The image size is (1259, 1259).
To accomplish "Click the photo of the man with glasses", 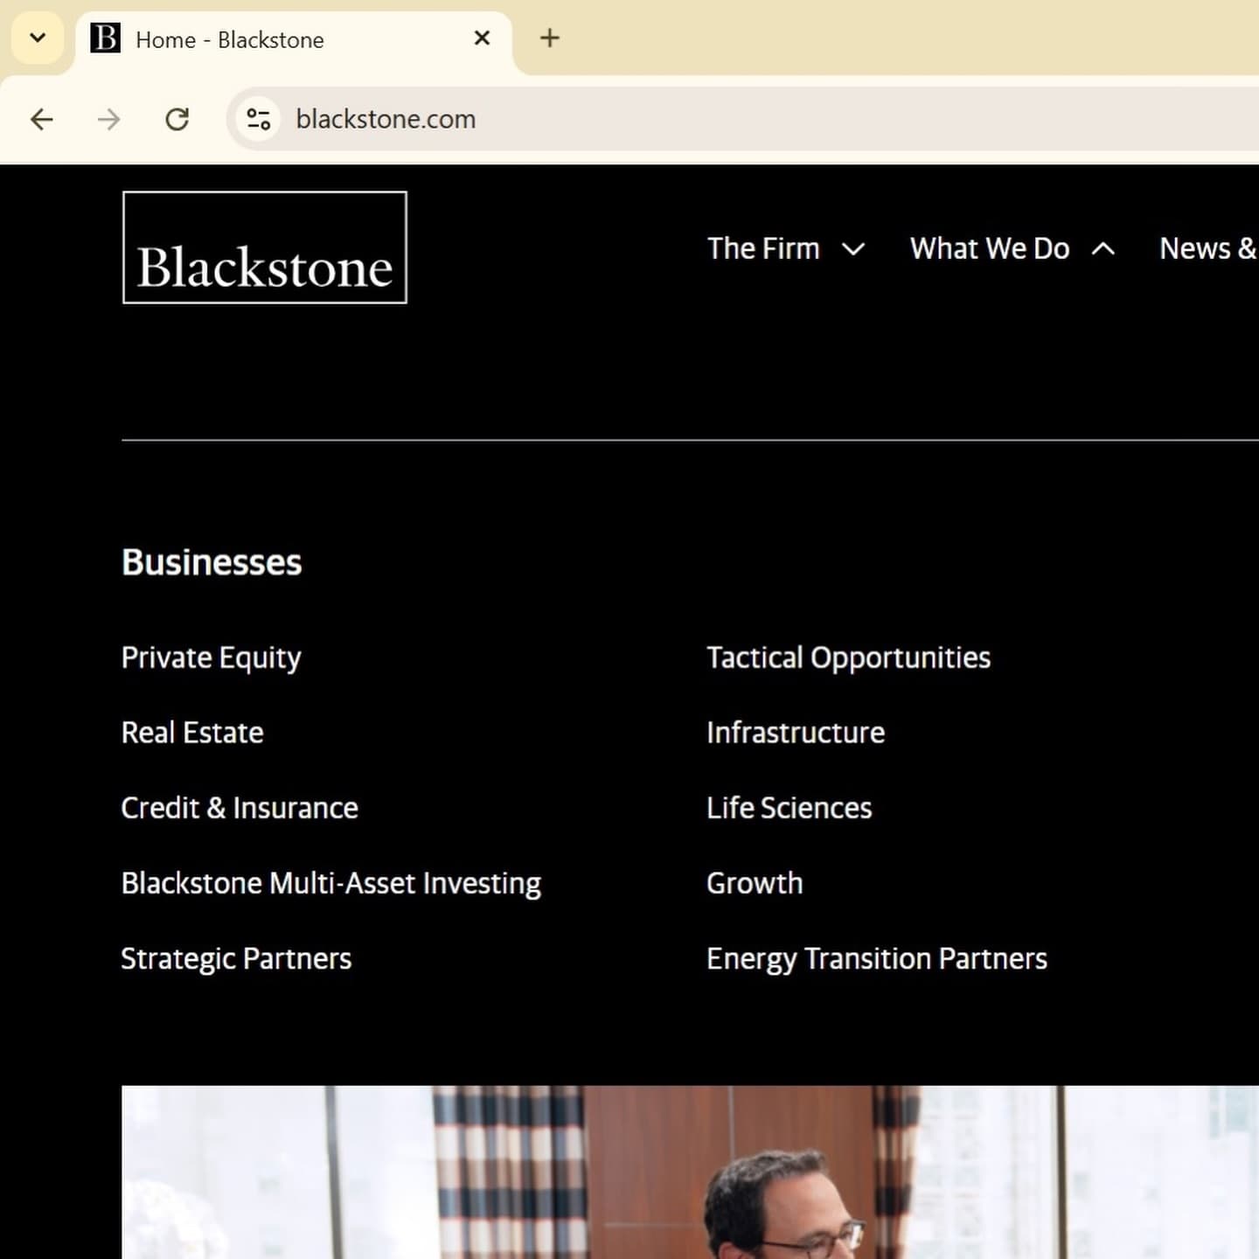I will pyautogui.click(x=690, y=1172).
